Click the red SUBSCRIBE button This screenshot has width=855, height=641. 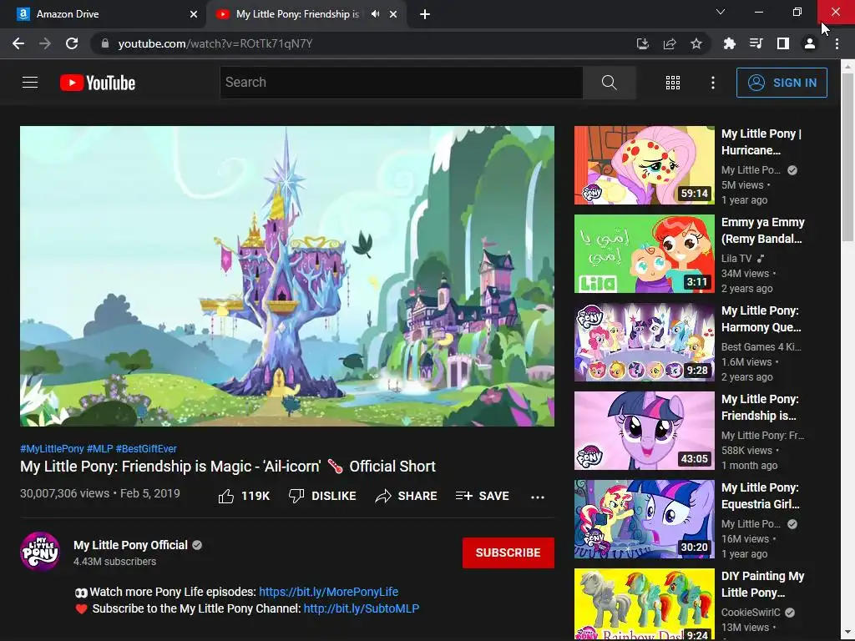(508, 553)
